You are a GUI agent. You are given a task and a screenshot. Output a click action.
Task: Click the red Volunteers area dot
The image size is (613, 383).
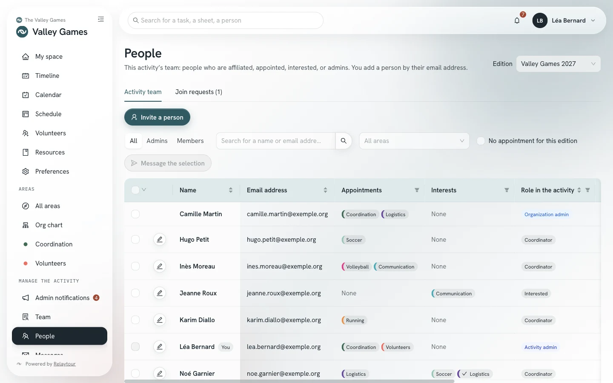coord(26,263)
